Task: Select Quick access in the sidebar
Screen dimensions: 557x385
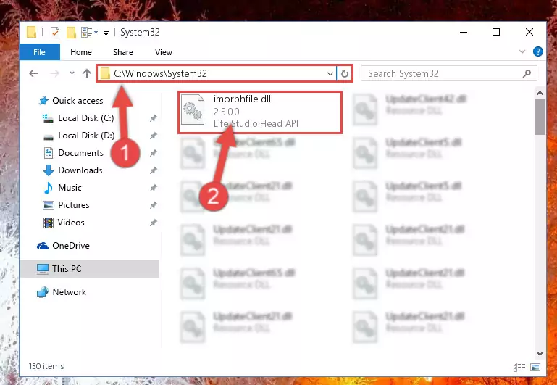Action: pyautogui.click(x=78, y=101)
